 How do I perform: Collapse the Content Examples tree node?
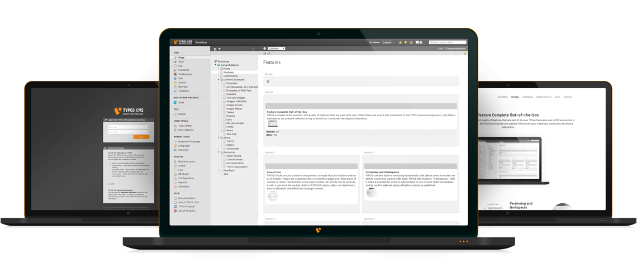[218, 79]
